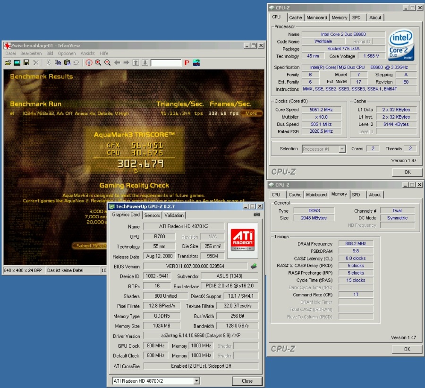Viewport: 425px width, 388px height.
Task: Click the Bandwidth value 128.0 GB/s
Action: point(238,326)
